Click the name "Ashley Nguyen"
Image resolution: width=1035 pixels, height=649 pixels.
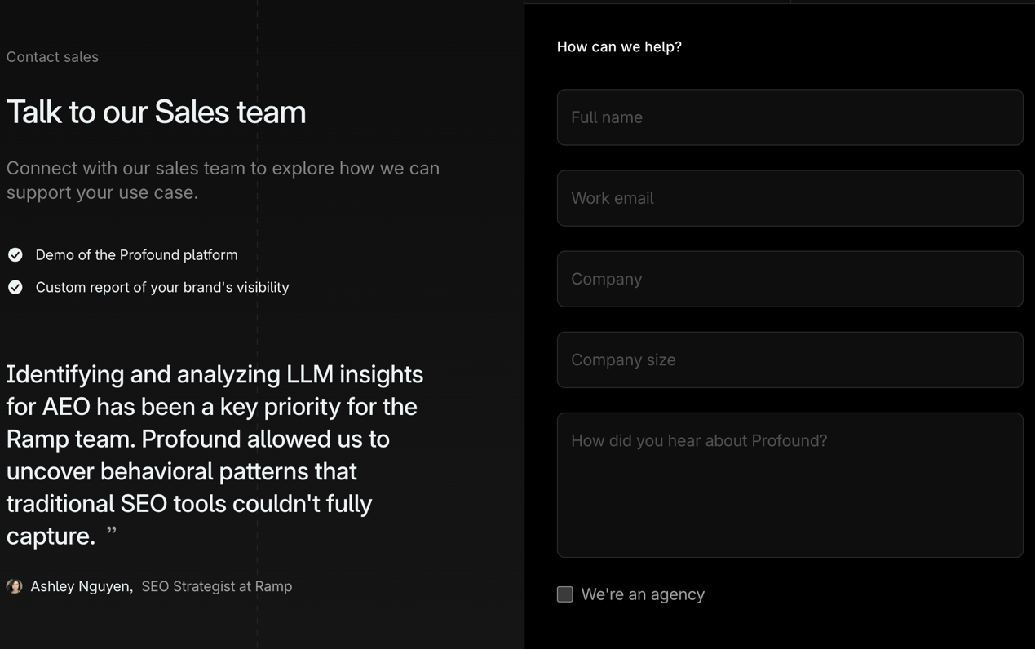pyautogui.click(x=81, y=586)
